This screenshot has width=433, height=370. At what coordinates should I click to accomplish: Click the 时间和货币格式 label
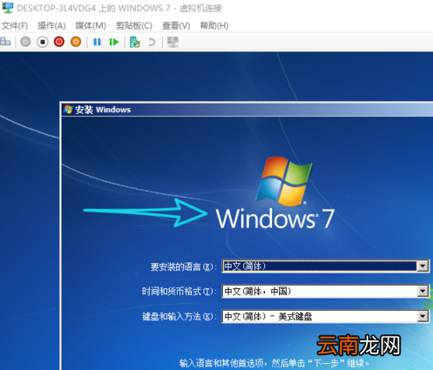click(x=179, y=292)
